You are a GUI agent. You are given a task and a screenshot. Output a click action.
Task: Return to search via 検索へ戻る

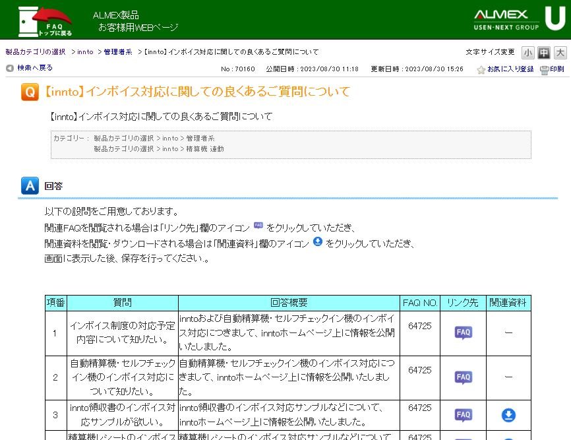tap(35, 68)
